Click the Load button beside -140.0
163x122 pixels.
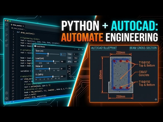70,58
